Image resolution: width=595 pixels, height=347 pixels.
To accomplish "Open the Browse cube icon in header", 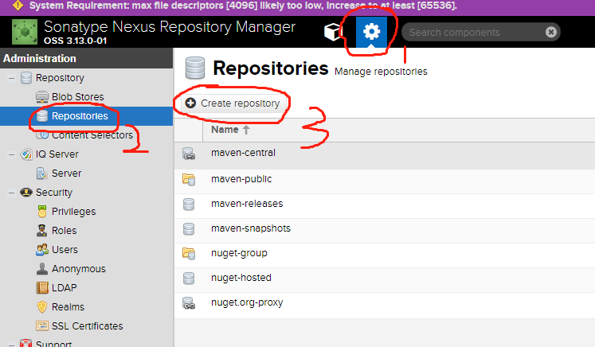I will click(x=334, y=32).
